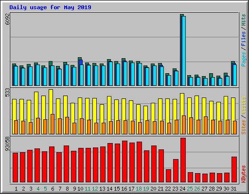Click the green day 25 x-axis label
249x194 pixels.
tap(190, 189)
